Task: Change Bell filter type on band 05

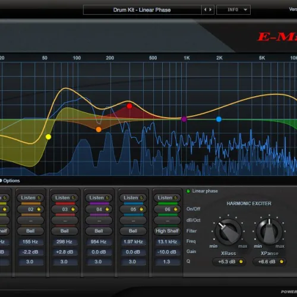Action: click(133, 231)
